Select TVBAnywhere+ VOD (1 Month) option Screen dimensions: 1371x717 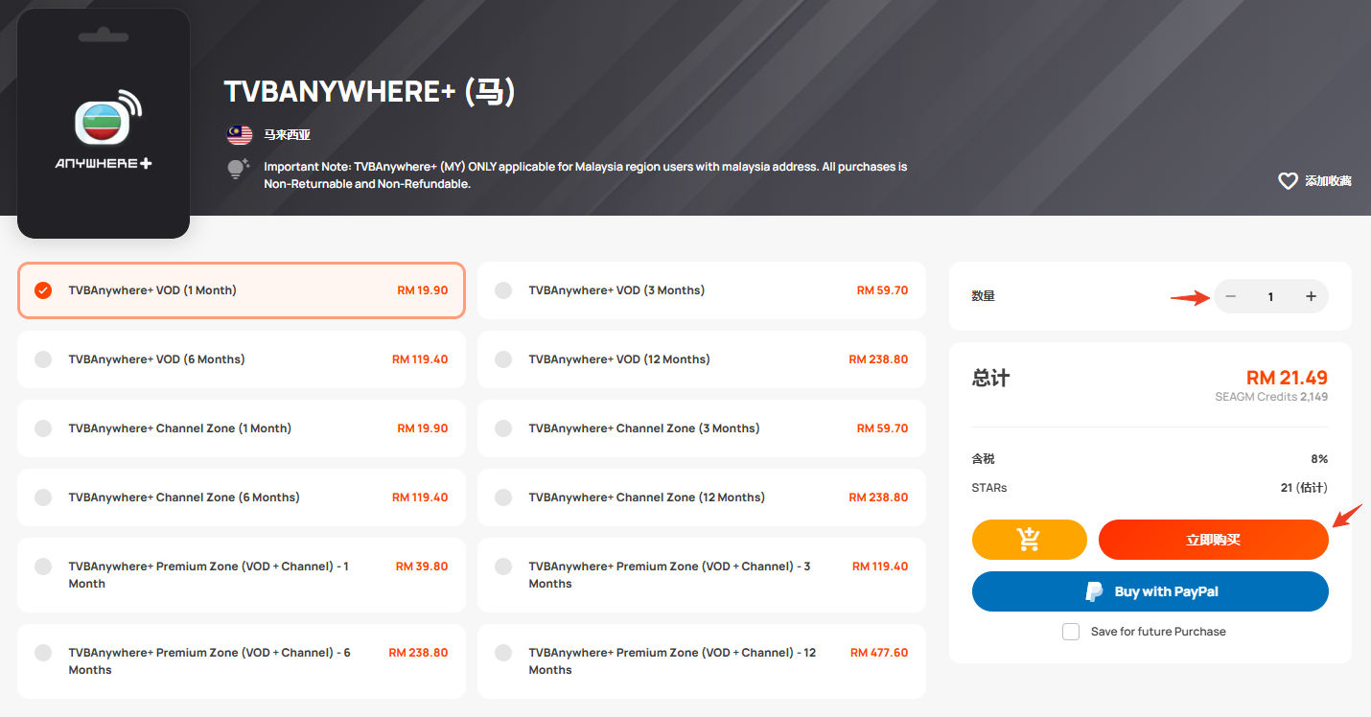point(242,290)
